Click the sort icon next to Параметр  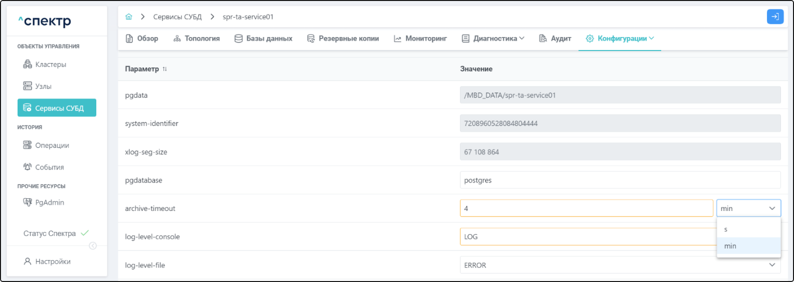click(165, 69)
